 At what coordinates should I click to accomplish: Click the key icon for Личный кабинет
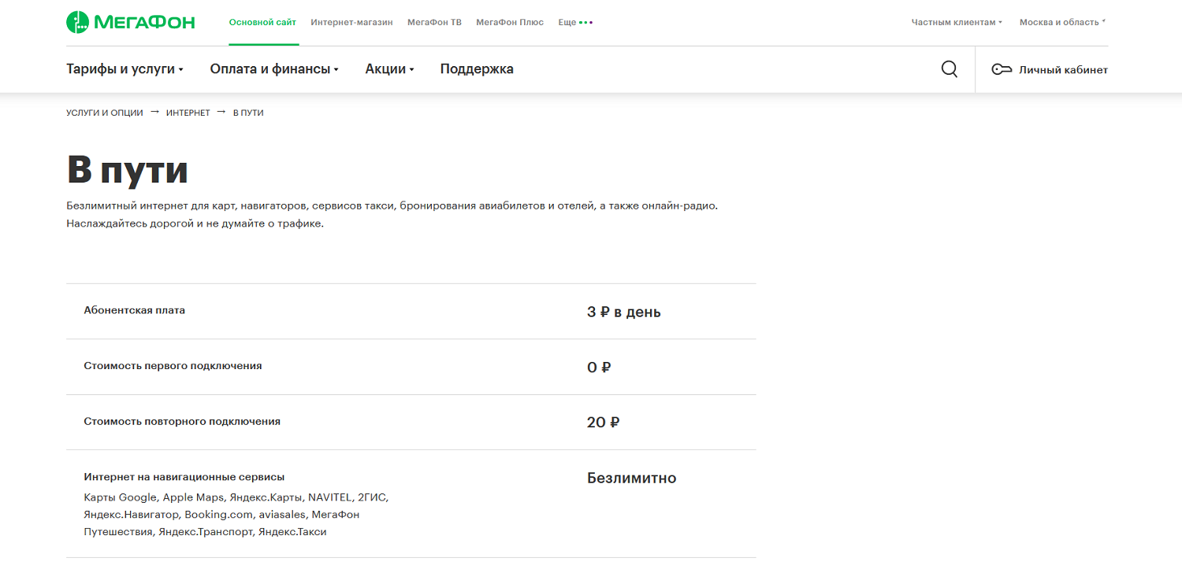click(1001, 70)
